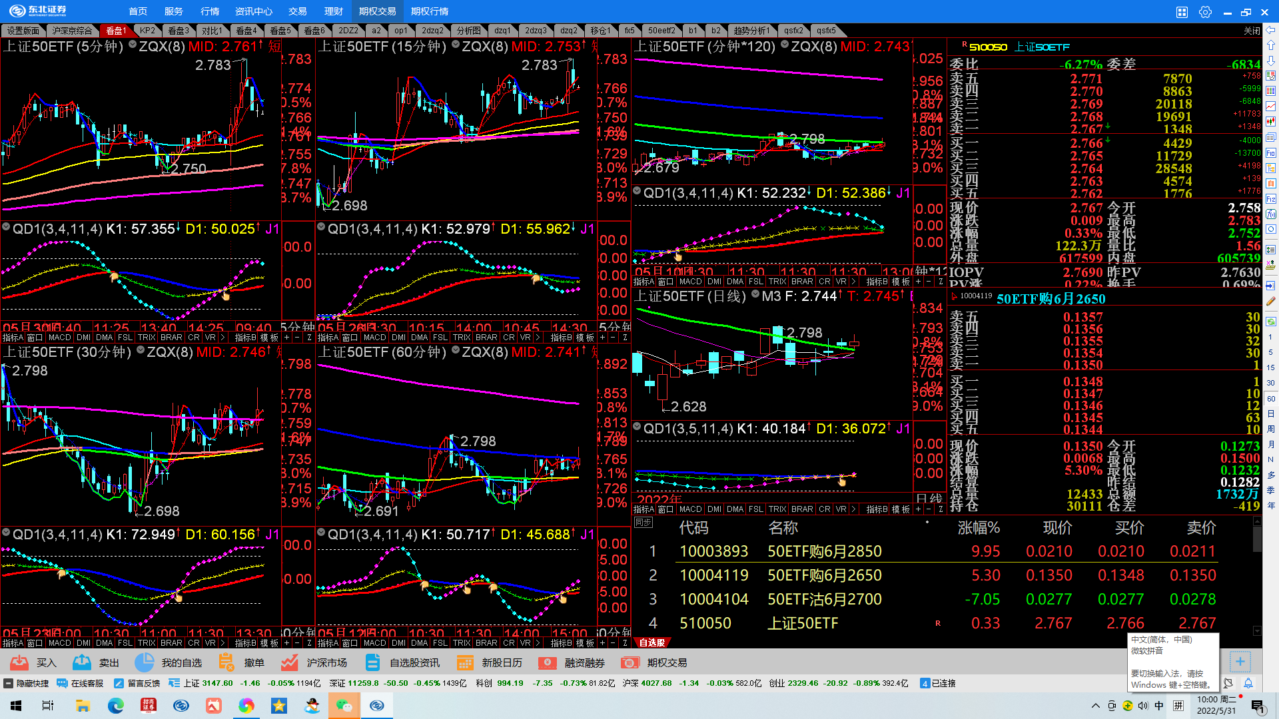Click the 卖出 (sell) icon button

[82, 662]
